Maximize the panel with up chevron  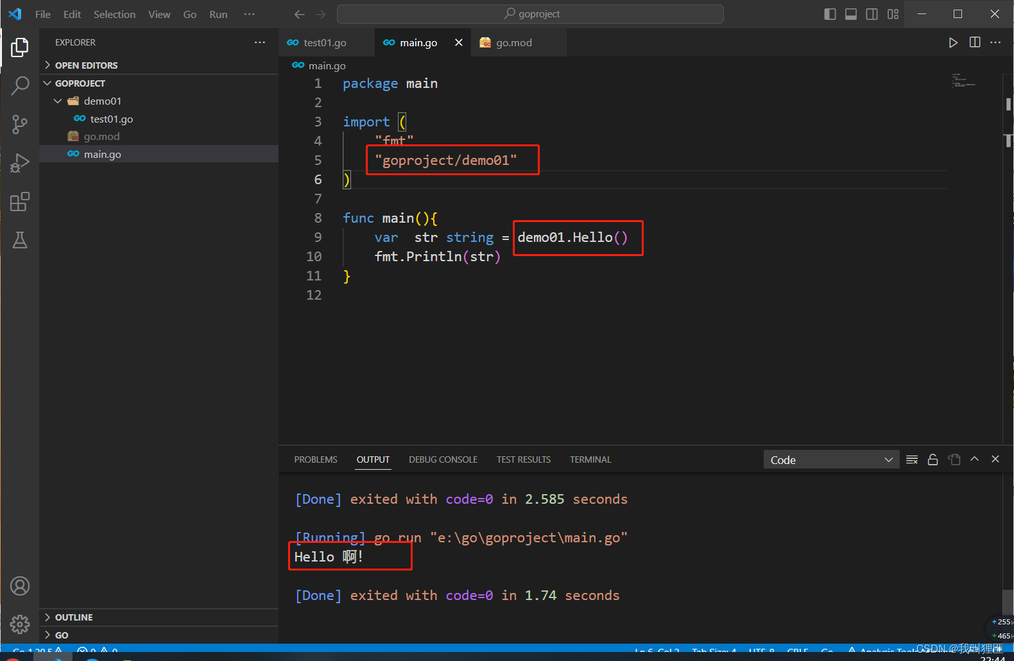tap(975, 459)
